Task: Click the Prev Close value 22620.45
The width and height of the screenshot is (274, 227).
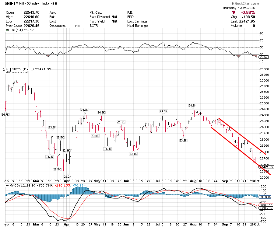Action: point(31,26)
